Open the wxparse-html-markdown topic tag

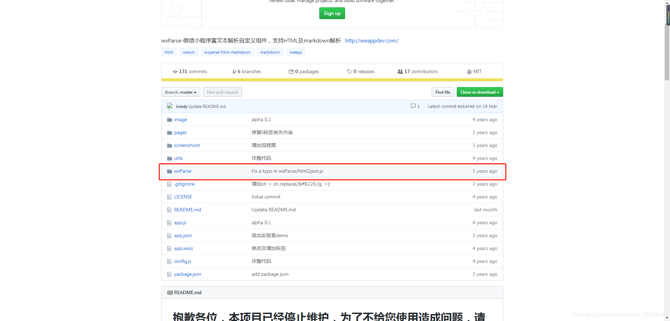227,52
